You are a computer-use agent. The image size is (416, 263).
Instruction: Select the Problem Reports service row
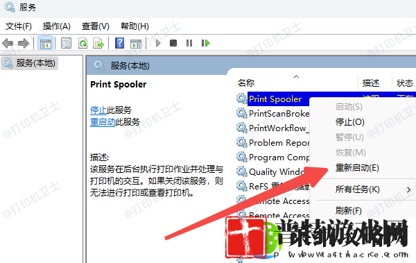[x=279, y=143]
